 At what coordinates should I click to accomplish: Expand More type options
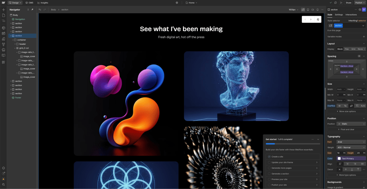(x=347, y=175)
